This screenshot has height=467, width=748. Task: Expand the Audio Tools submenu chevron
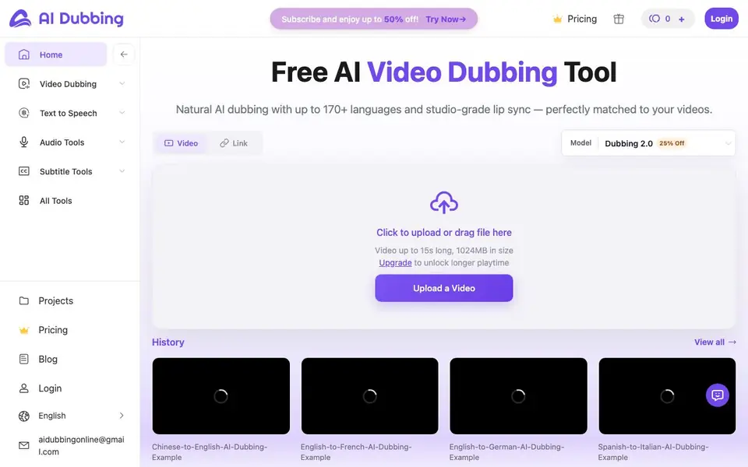(122, 142)
